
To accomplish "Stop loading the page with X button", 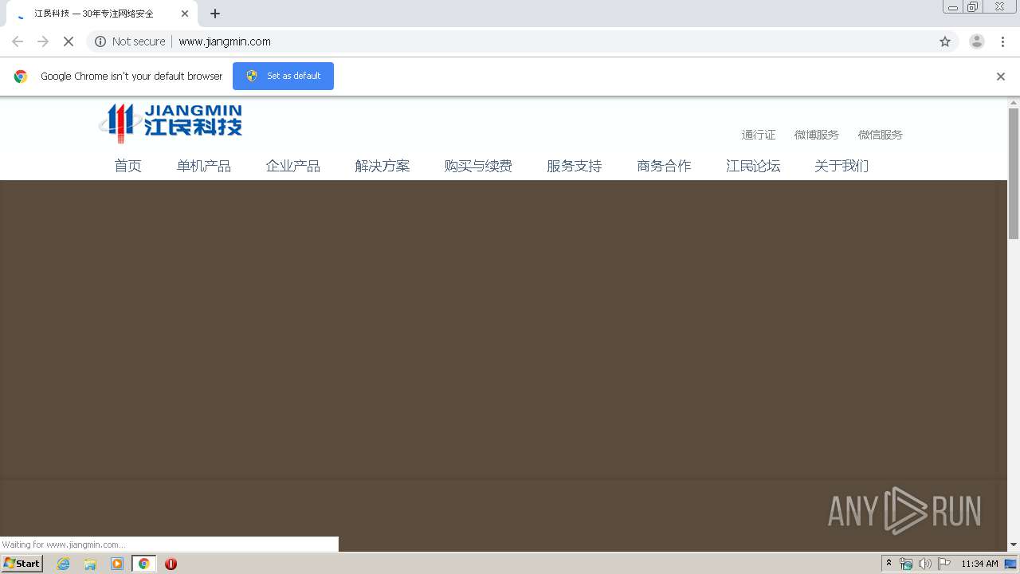I will (69, 41).
